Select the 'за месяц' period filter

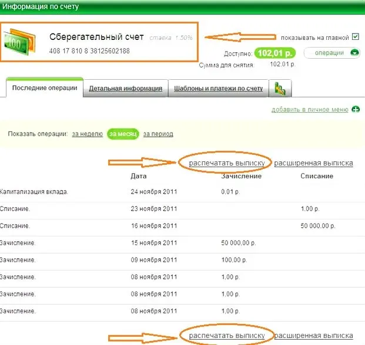pyautogui.click(x=123, y=134)
